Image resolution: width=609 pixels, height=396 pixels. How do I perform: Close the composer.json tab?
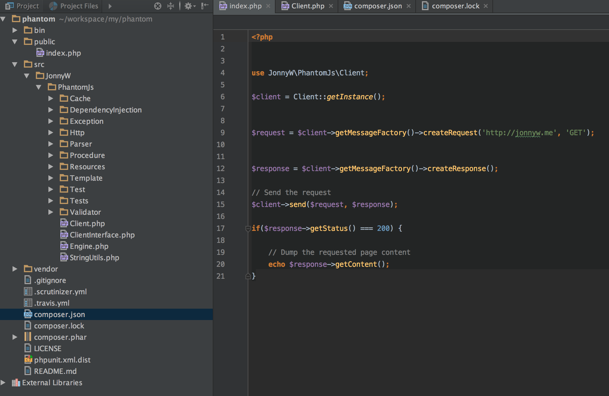(408, 6)
